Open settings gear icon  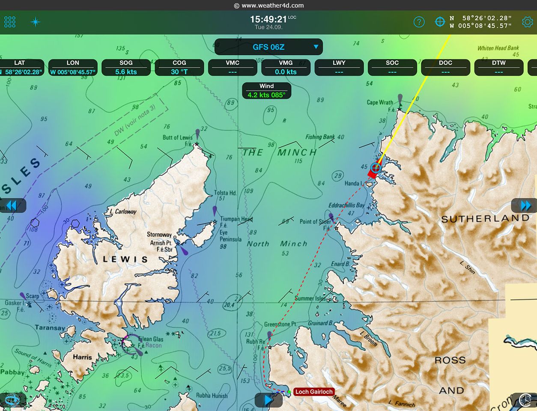(x=527, y=22)
